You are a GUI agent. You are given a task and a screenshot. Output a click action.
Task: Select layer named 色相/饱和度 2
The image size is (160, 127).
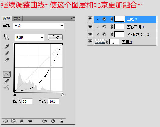[x=138, y=34]
